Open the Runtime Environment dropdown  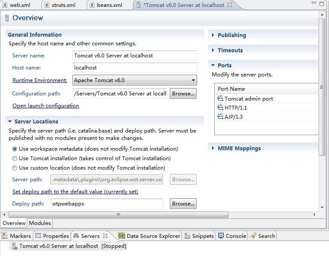click(x=135, y=80)
